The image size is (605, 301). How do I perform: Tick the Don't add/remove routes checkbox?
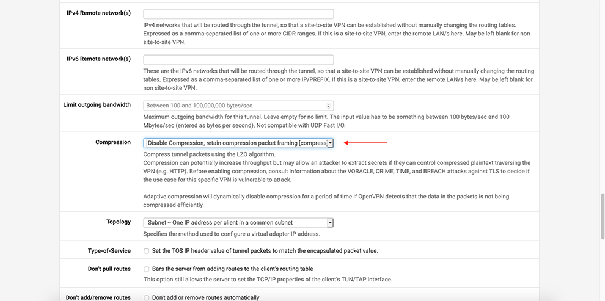[x=146, y=298]
